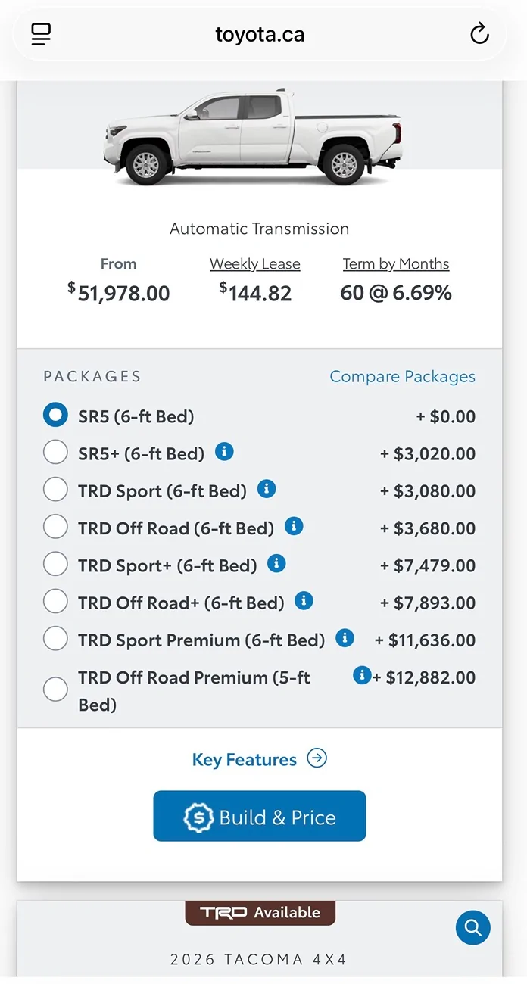View info for TRD Sport+ (6-ft Bed)
This screenshot has height=984, width=527.
pos(277,564)
